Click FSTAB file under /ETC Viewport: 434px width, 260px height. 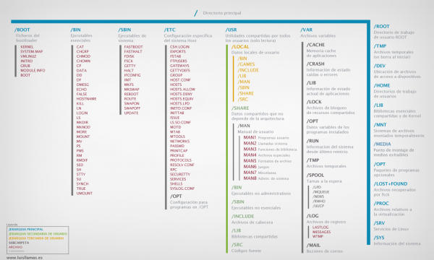[176, 56]
